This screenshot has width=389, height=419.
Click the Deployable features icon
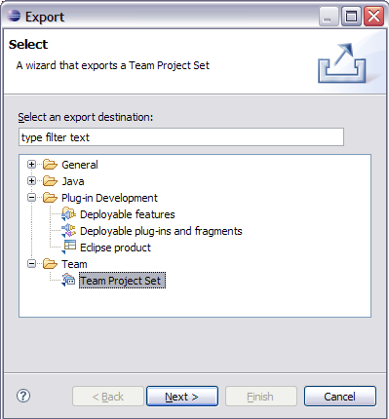(68, 214)
